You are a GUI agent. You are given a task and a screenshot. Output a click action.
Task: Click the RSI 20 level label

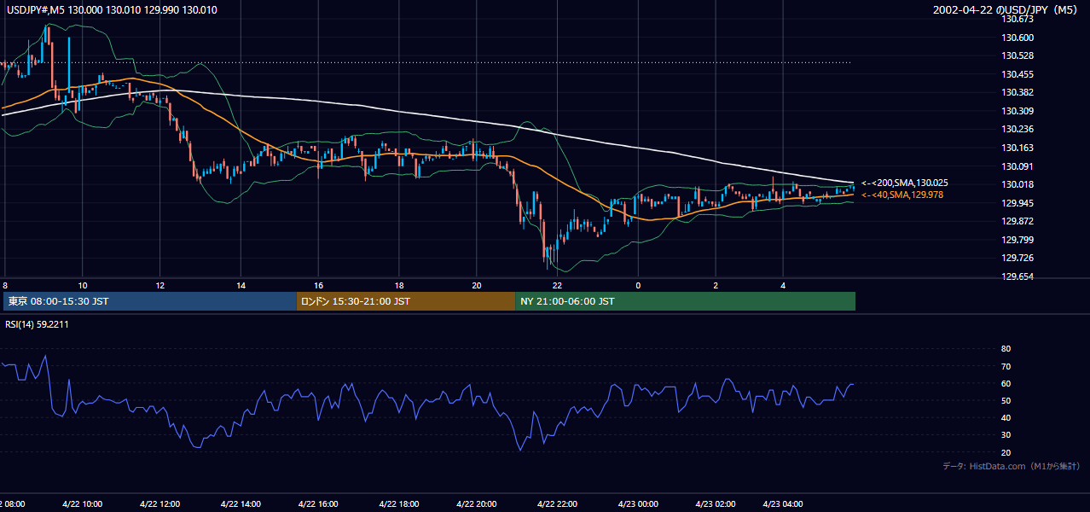[x=1006, y=452]
